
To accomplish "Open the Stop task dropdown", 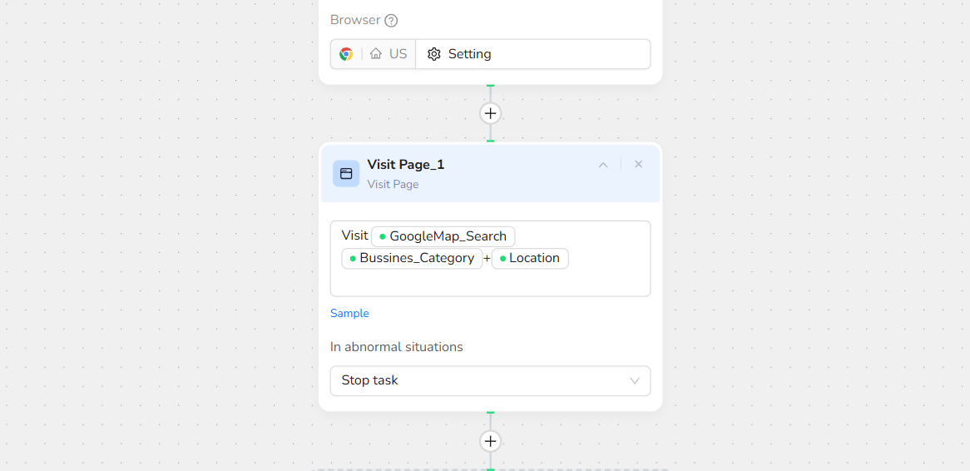I will pos(490,380).
